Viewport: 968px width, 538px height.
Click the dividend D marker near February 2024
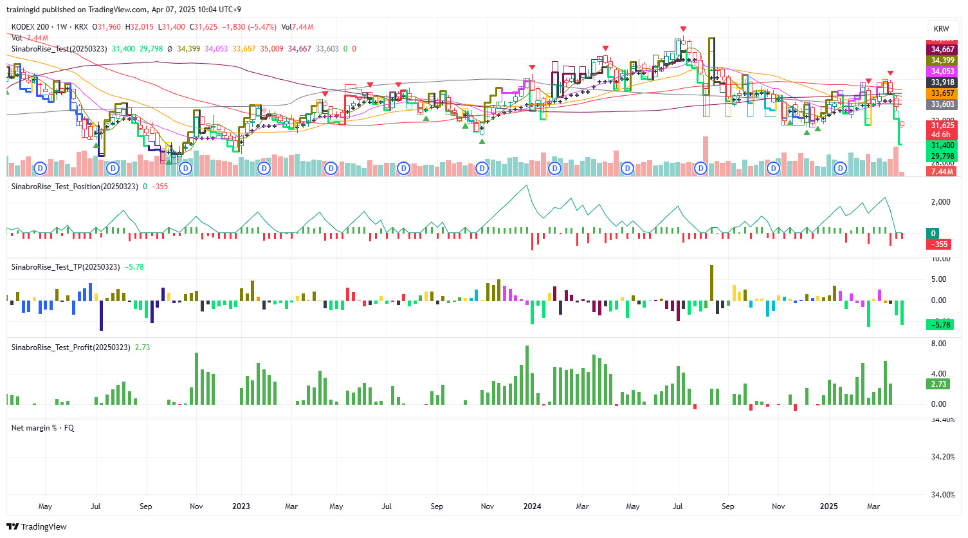[x=555, y=169]
